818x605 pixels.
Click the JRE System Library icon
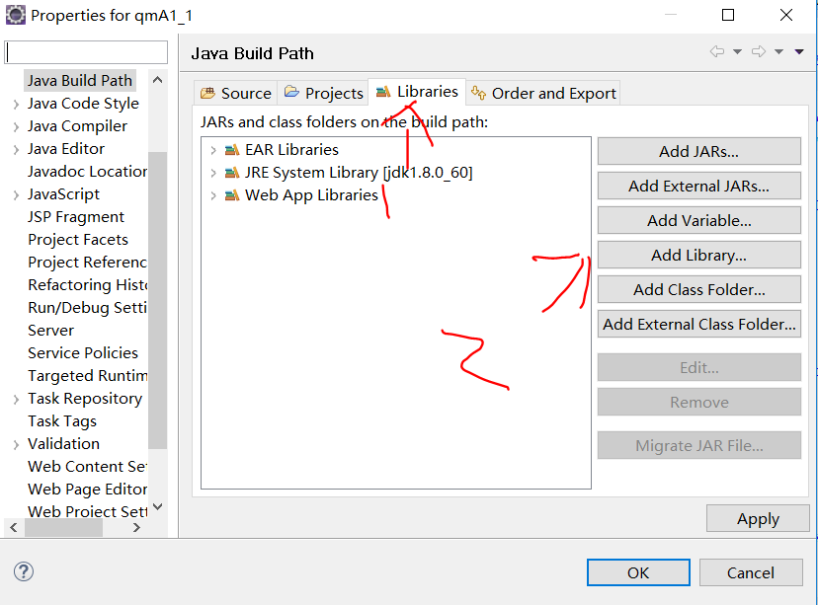tap(231, 173)
